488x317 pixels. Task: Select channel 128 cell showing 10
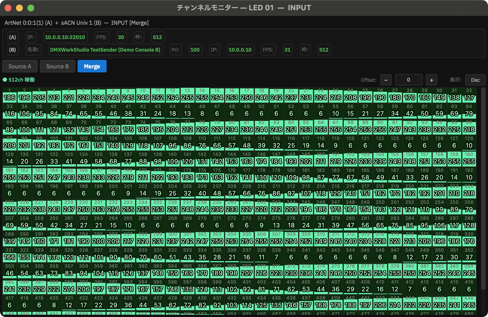pyautogui.click(x=469, y=143)
